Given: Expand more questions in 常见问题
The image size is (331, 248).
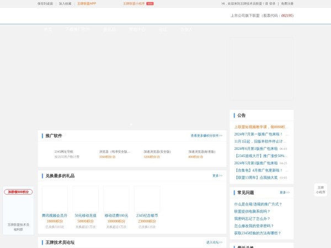Looking at the screenshot, I should coord(284,193).
